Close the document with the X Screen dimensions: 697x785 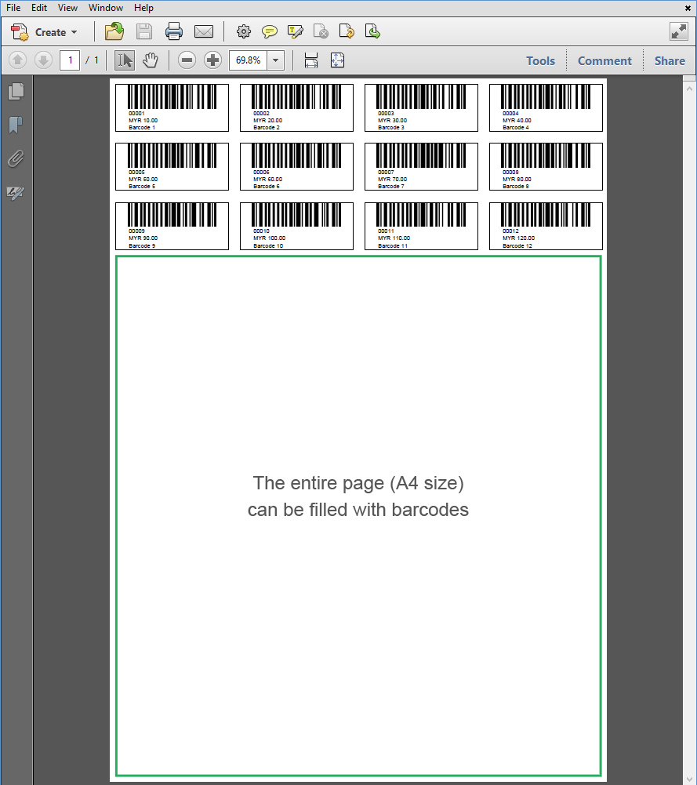click(x=688, y=8)
